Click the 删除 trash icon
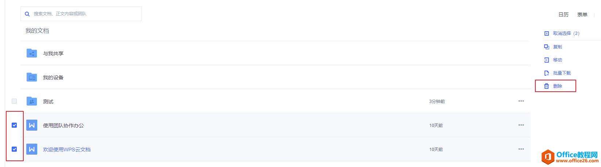Viewport: 601px width, 167px height. coord(546,86)
